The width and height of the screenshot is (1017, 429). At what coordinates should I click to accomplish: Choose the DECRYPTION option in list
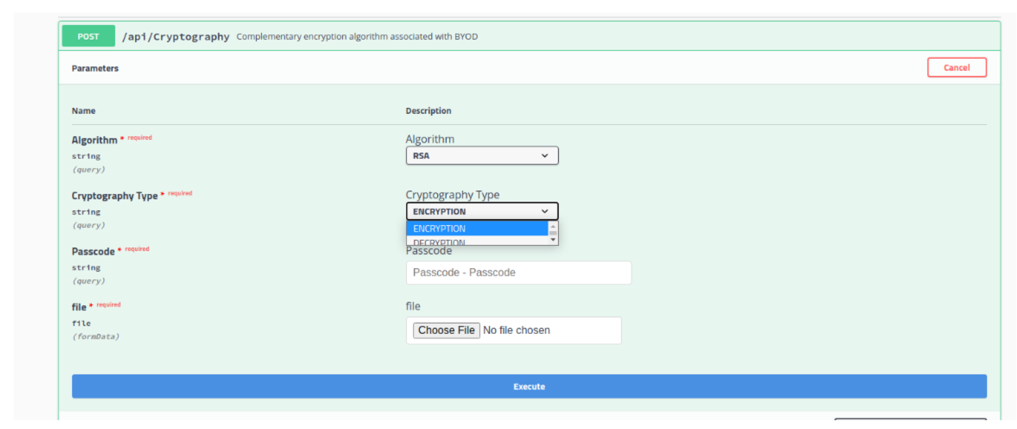tap(476, 242)
